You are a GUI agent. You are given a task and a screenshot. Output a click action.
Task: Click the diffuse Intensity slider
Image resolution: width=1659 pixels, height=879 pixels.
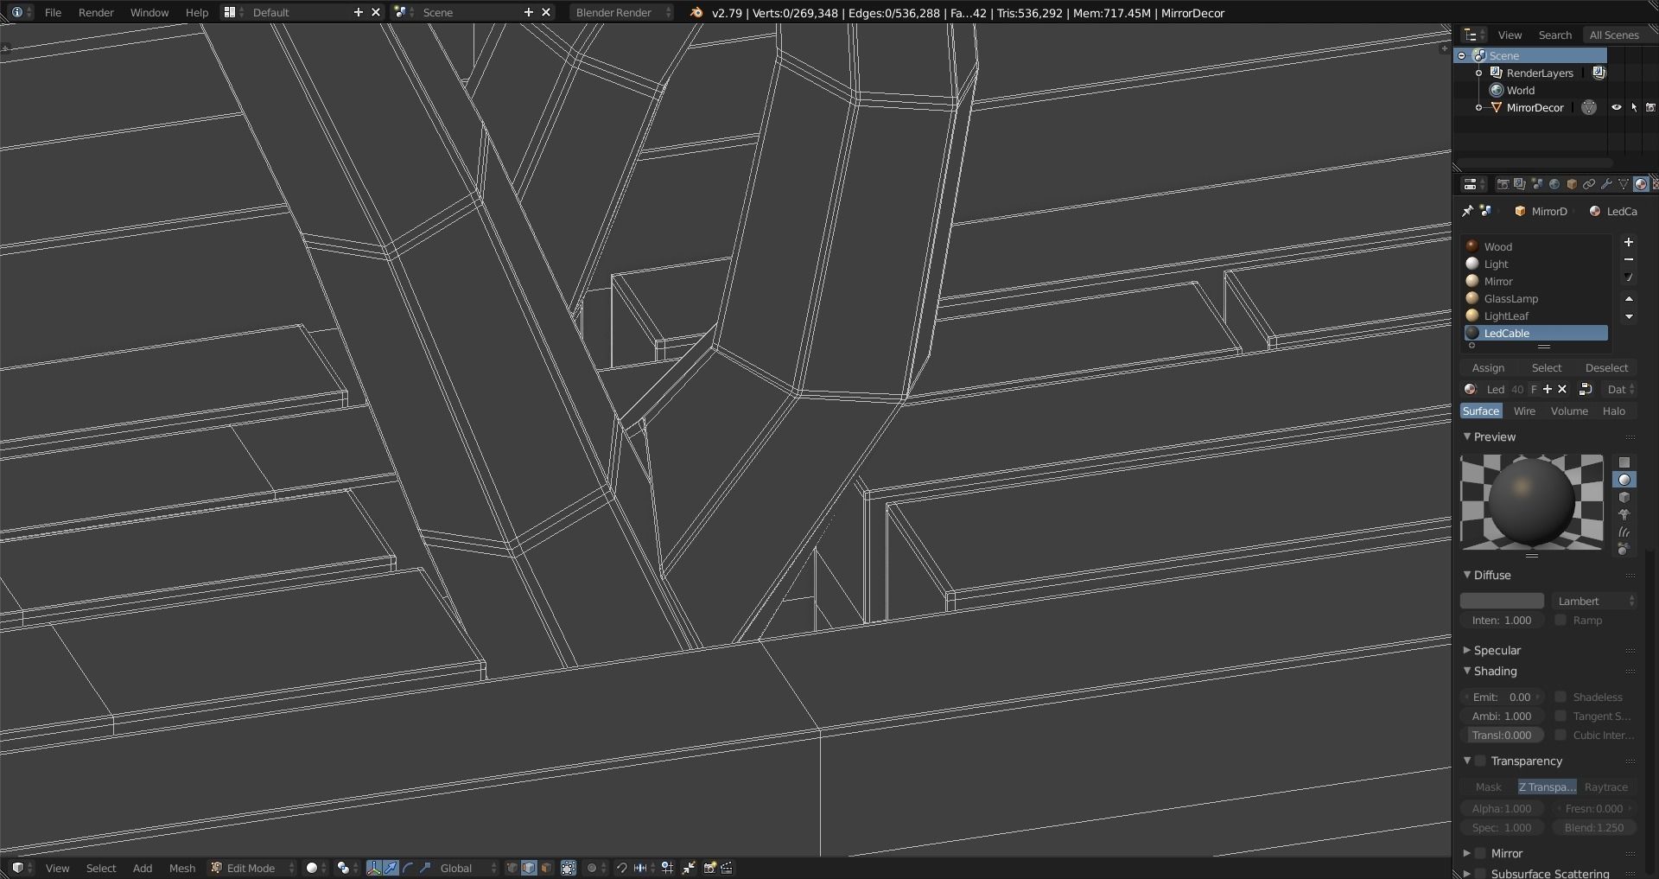[1502, 620]
